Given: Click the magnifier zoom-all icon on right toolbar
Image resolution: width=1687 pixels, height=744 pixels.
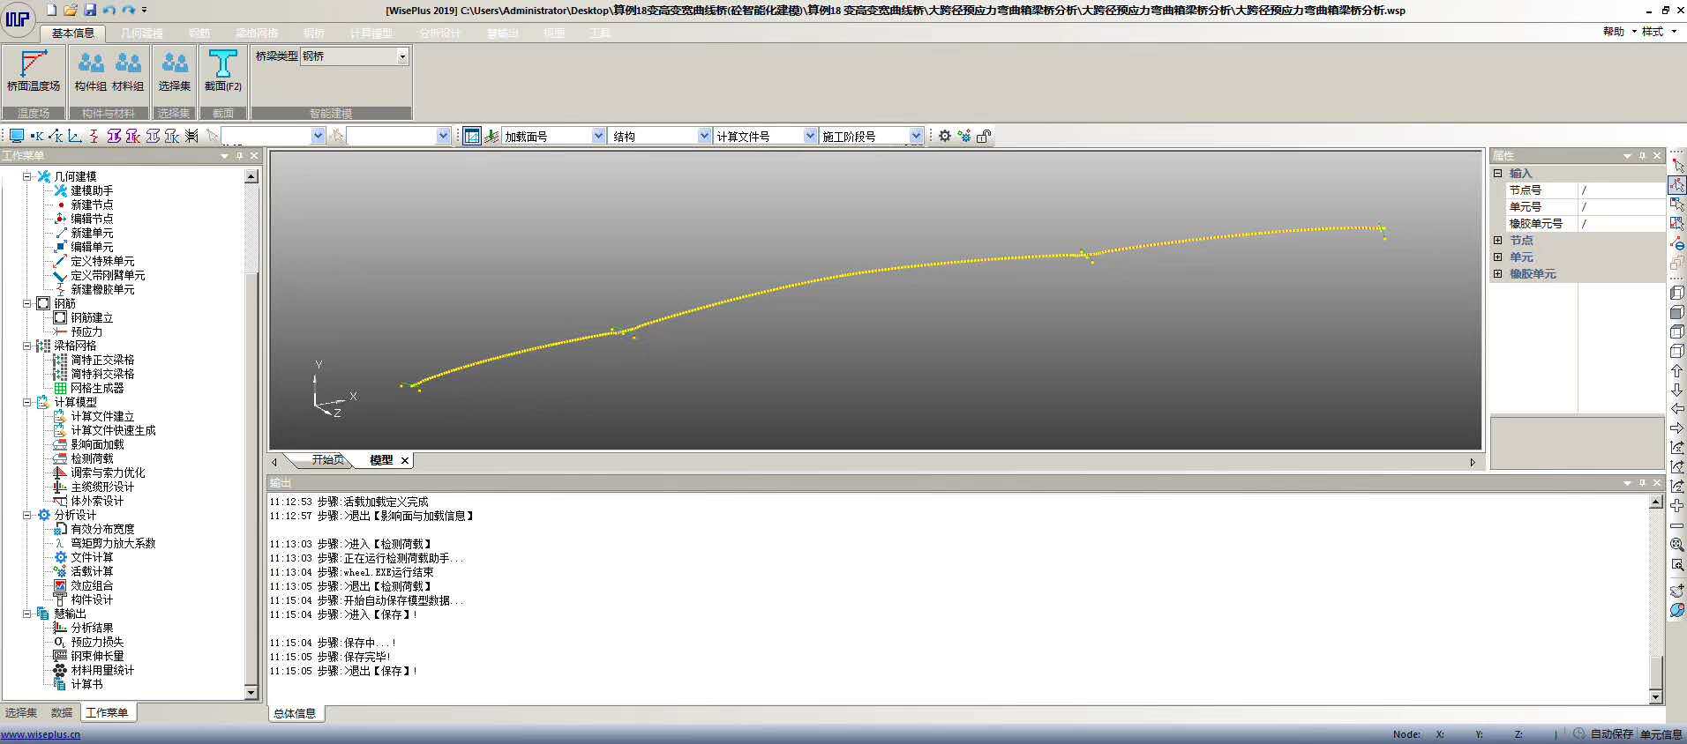Looking at the screenshot, I should 1677,545.
